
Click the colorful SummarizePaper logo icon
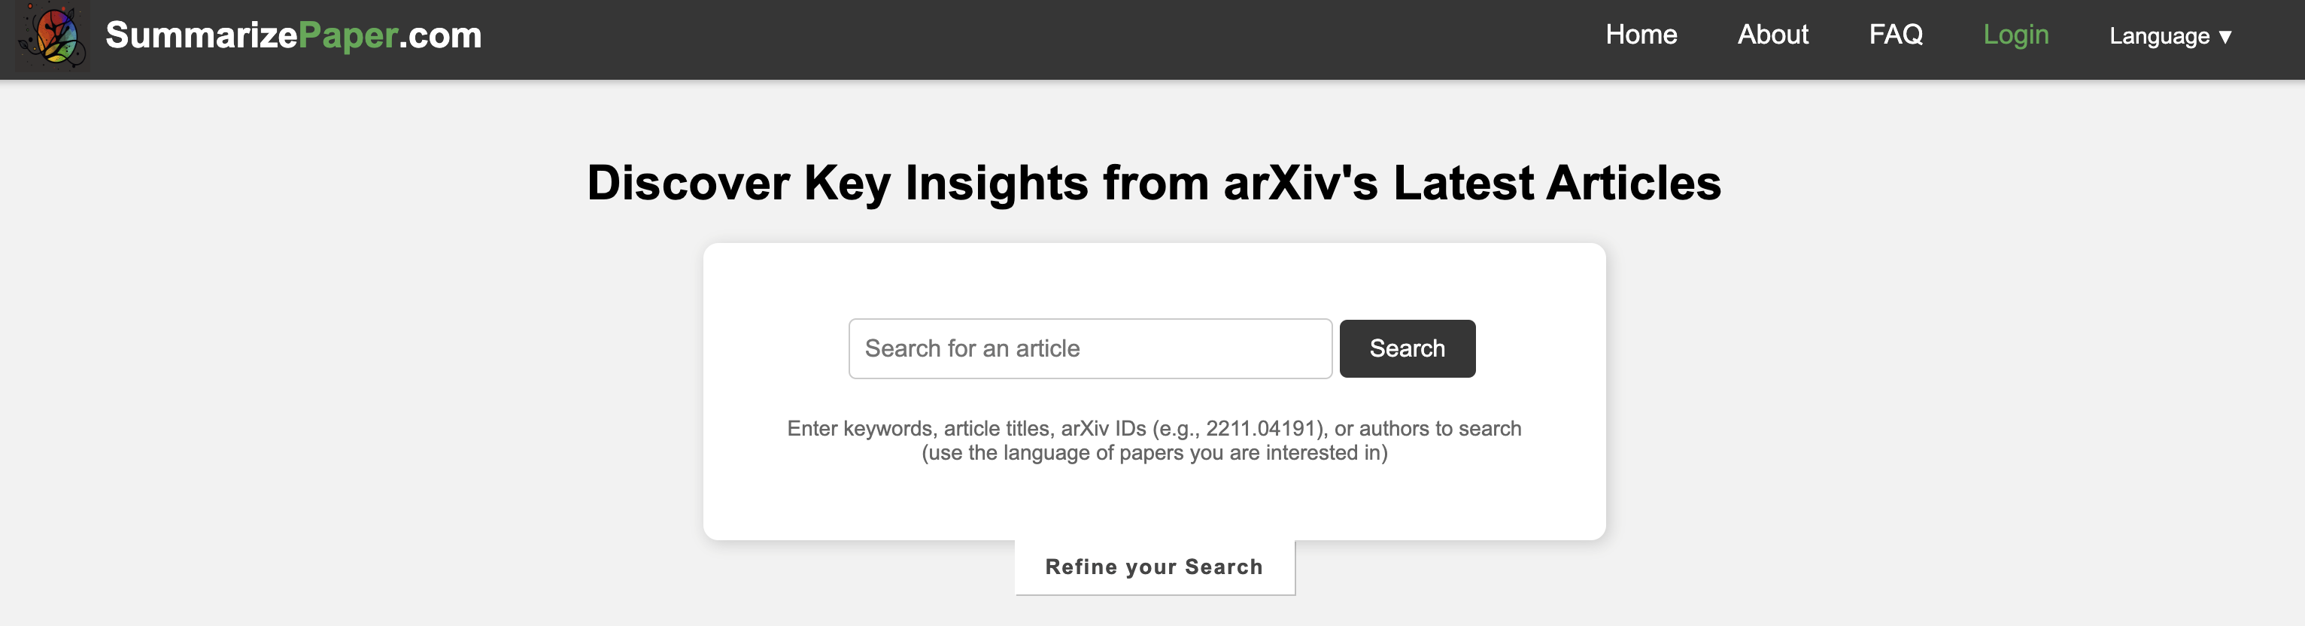(x=53, y=36)
